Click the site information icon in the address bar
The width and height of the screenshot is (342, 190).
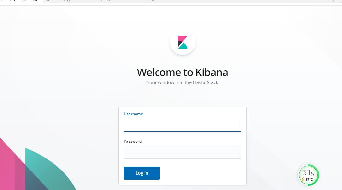click(x=47, y=1)
